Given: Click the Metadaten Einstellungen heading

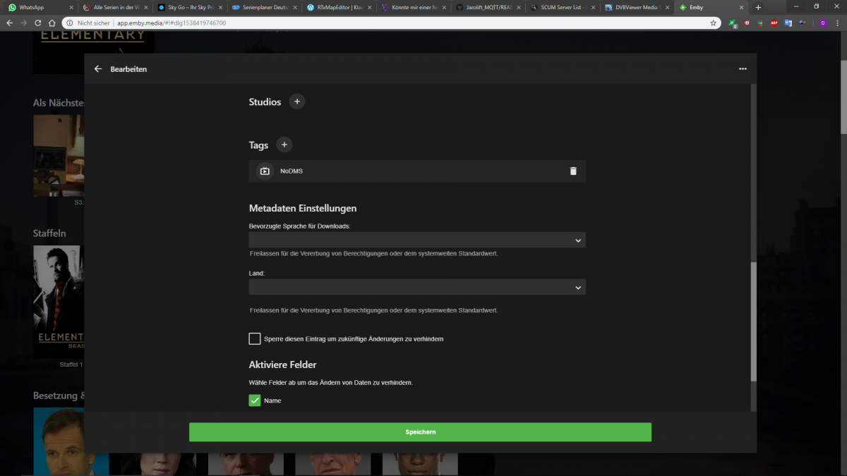Looking at the screenshot, I should (303, 208).
